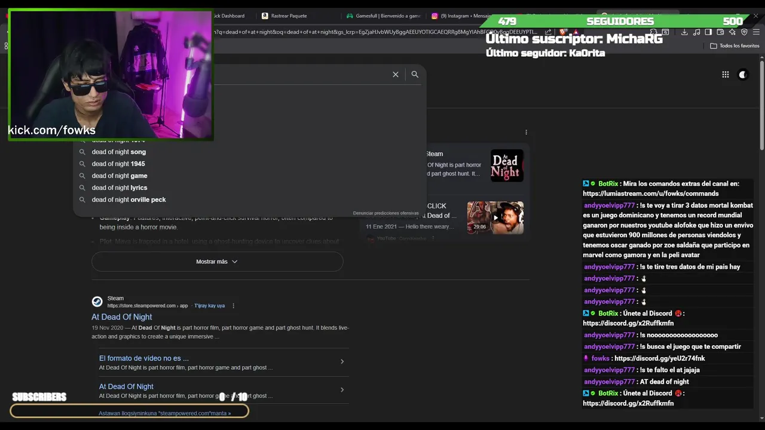The height and width of the screenshot is (430, 765).
Task: Click the At Dead of Night game logo thumbnail
Action: (x=507, y=165)
